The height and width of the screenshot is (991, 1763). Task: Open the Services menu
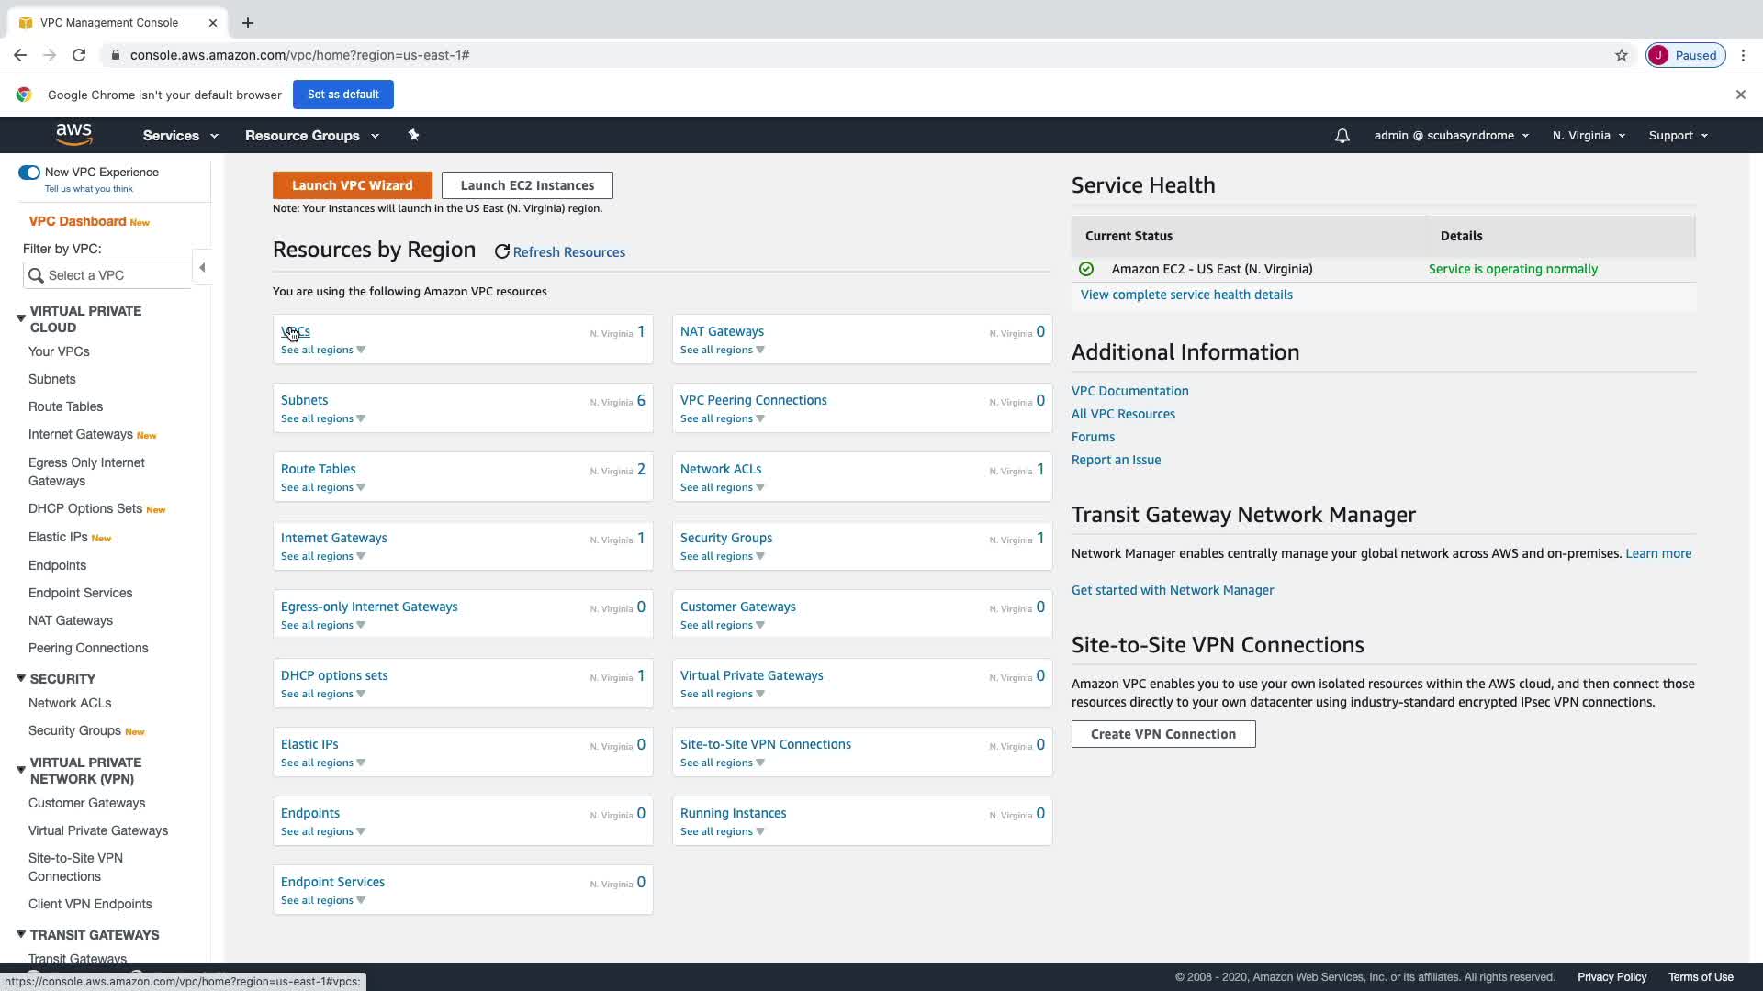click(x=180, y=136)
